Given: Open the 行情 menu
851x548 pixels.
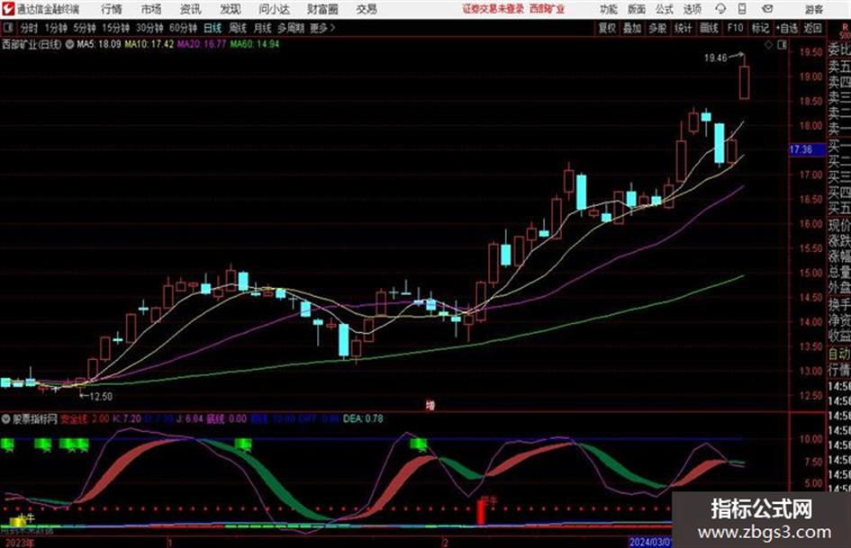Looking at the screenshot, I should [112, 9].
